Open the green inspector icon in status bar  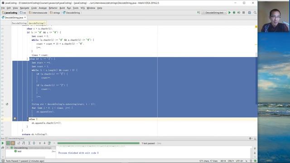pos(255,161)
